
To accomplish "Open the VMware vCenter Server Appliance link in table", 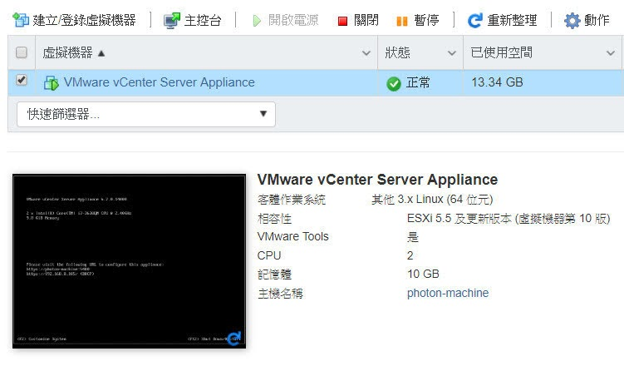I will (160, 82).
